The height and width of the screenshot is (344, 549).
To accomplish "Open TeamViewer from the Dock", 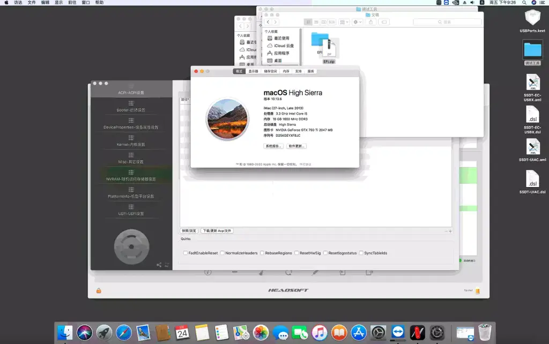I will click(x=398, y=332).
